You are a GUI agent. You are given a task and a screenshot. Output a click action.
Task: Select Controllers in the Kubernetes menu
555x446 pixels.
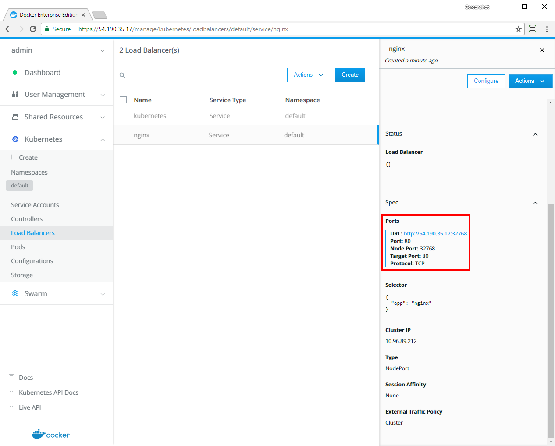(27, 219)
